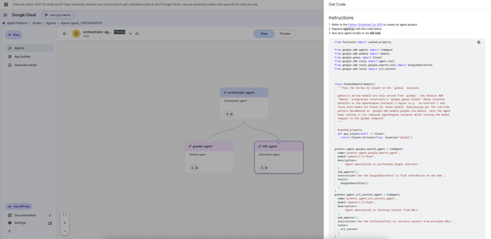
Task: Select Agents in the sidebar
Action: tap(30, 48)
